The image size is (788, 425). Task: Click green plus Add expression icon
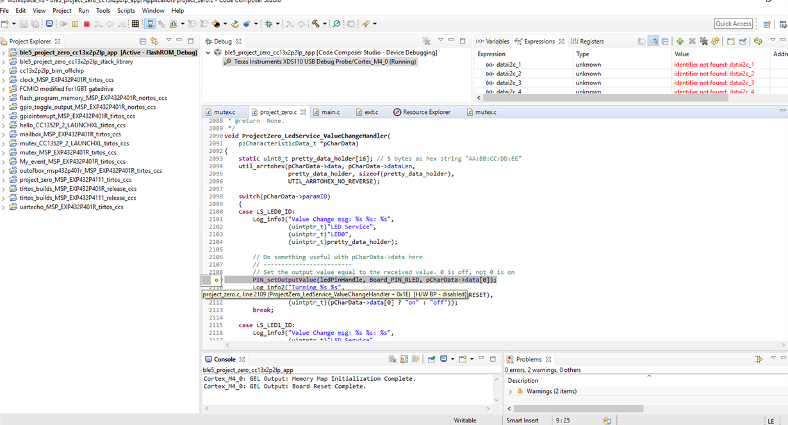680,41
